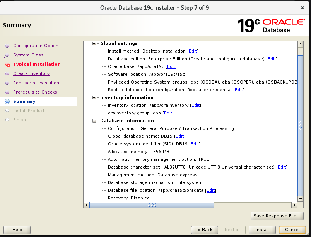Click the System Class step marker icon
Screen dimensions: 311x237
[x=7, y=55]
